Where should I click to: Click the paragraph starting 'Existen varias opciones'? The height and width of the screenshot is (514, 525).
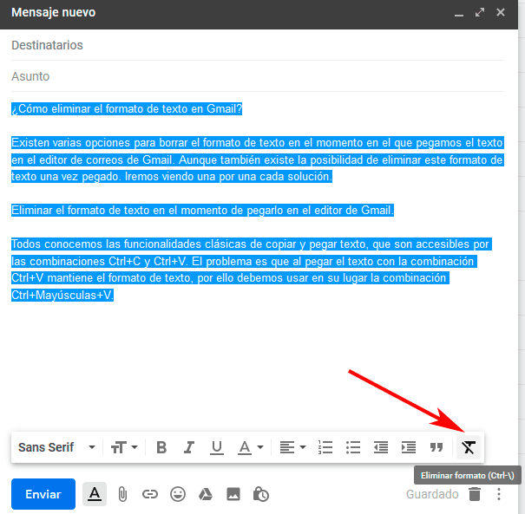[x=258, y=159]
